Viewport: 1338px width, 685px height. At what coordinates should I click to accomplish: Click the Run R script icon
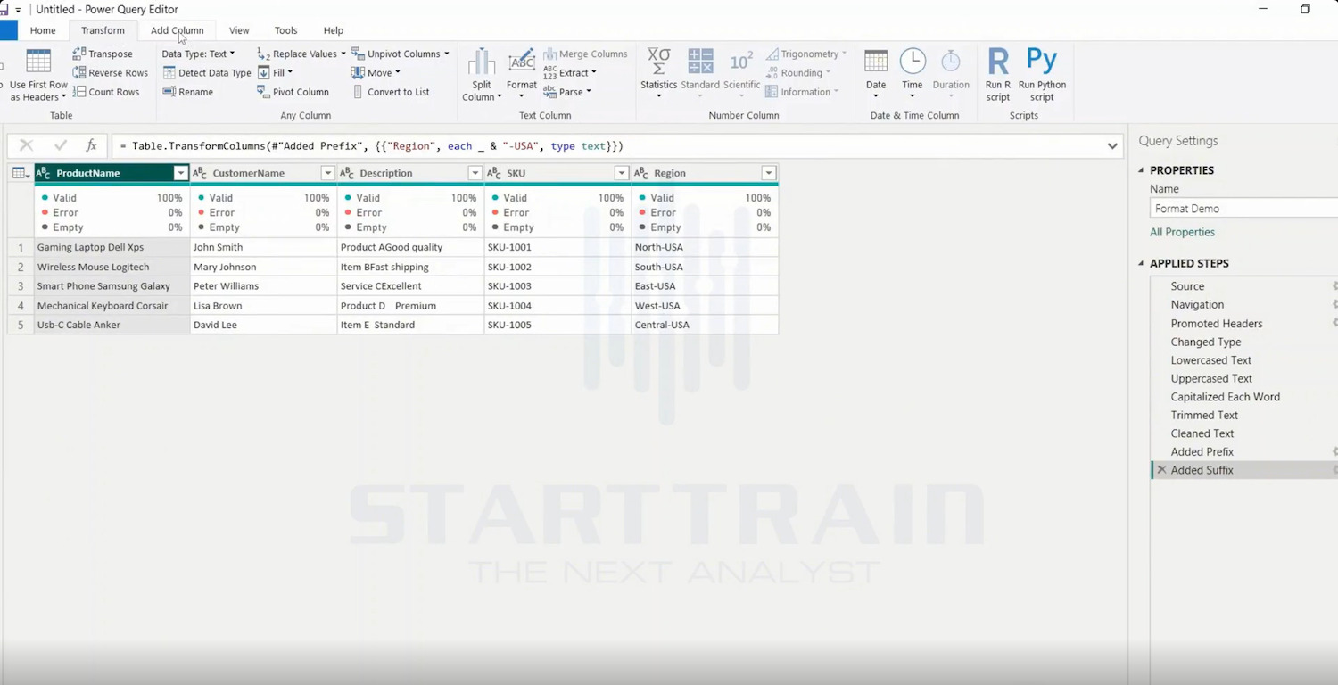point(998,61)
